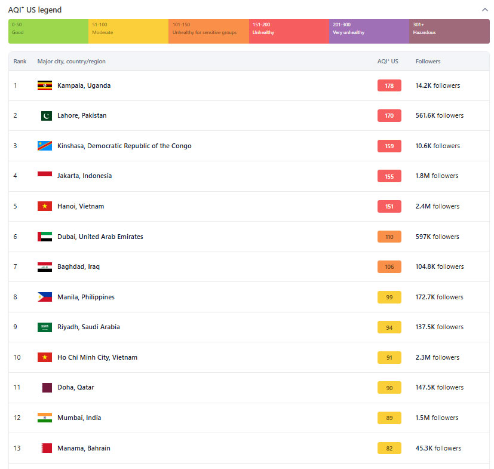Collapse the AQI US legend section
Image resolution: width=494 pixels, height=469 pixels.
pyautogui.click(x=484, y=10)
